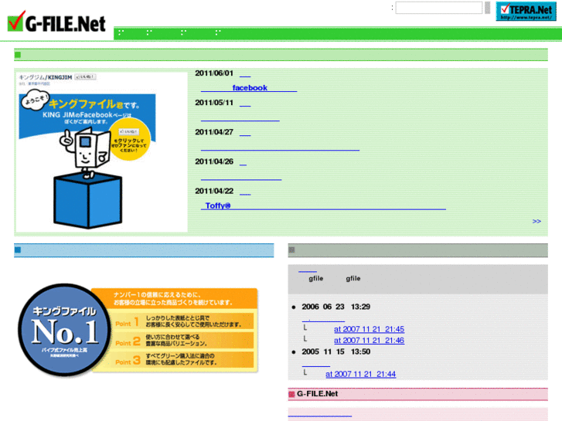Click the Point 3 row in banner
Image resolution: width=562 pixels, height=421 pixels.
(x=183, y=359)
